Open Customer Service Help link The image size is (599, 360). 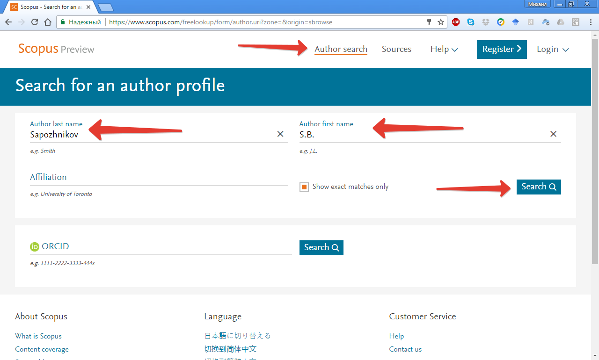coord(396,336)
